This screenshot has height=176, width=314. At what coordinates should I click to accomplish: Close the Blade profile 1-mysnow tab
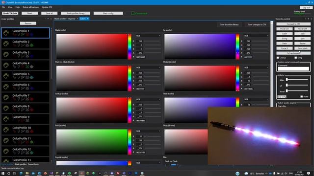78,19
